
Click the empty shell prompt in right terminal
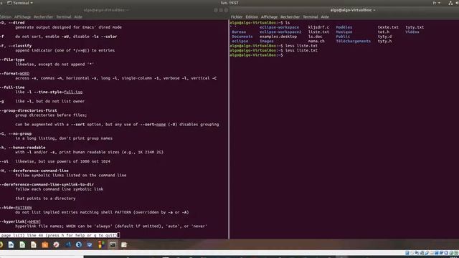(x=257, y=55)
